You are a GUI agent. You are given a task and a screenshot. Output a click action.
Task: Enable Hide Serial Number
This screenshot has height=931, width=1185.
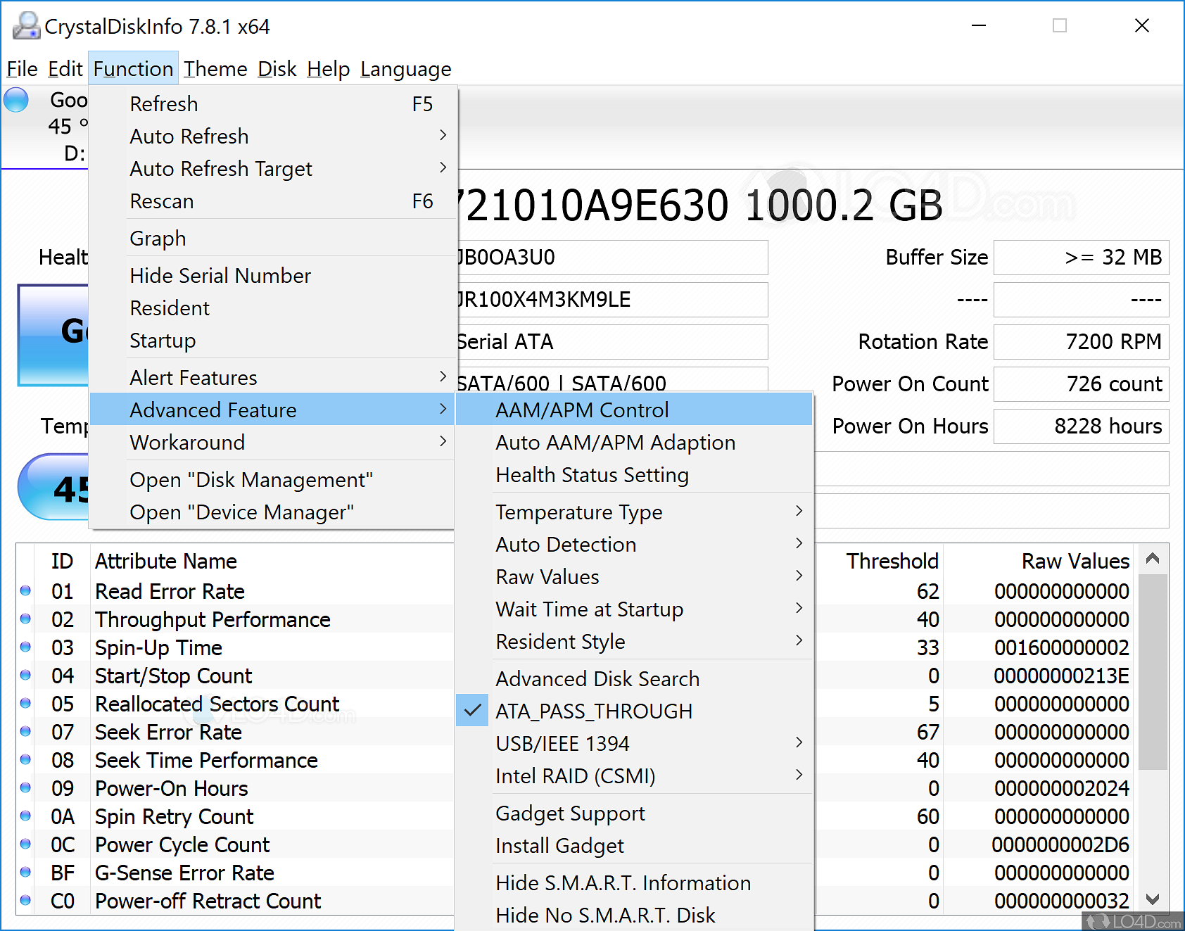[x=220, y=275]
